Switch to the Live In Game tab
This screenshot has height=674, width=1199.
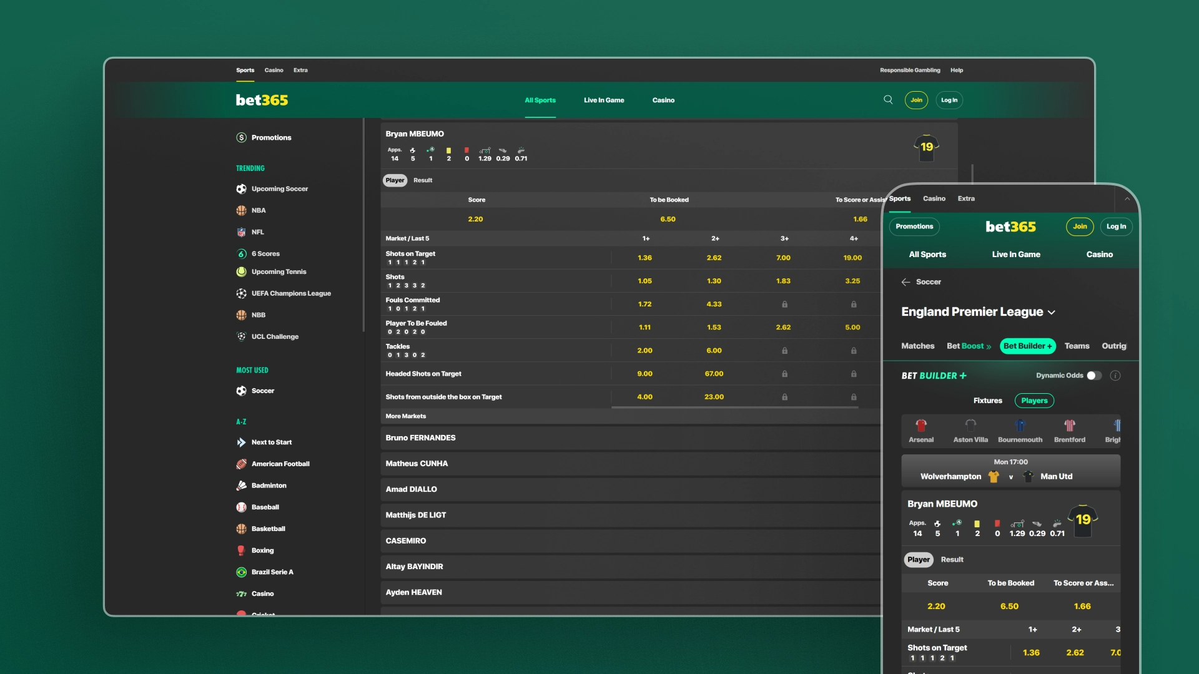tap(603, 100)
